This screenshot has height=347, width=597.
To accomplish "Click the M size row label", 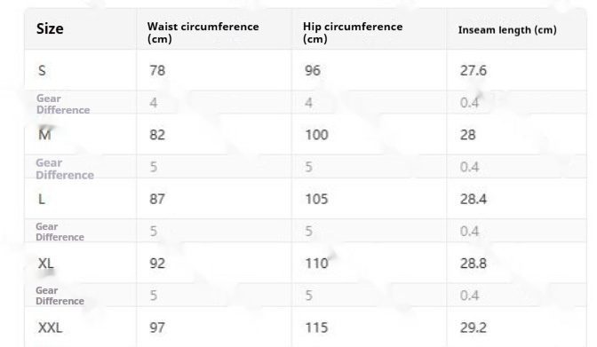I will 44,135.
